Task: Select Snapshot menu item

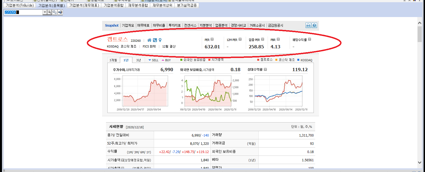Action: [x=112, y=25]
